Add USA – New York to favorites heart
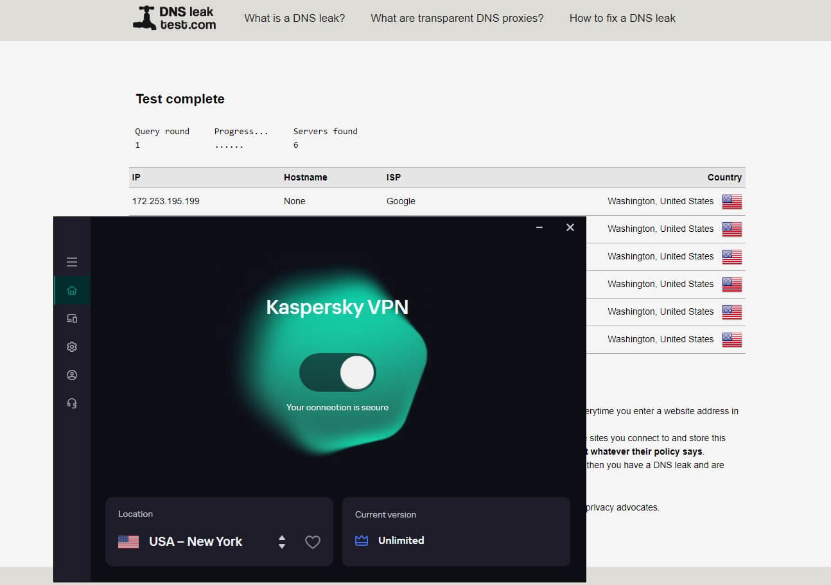This screenshot has height=585, width=831. pyautogui.click(x=313, y=542)
